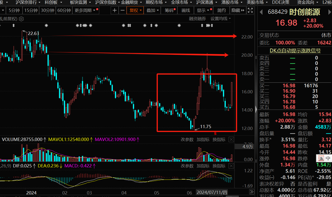This screenshot has height=197, width=332.
Task: Activate the 画线 drawing tool button
Action: pyautogui.click(x=186, y=10)
